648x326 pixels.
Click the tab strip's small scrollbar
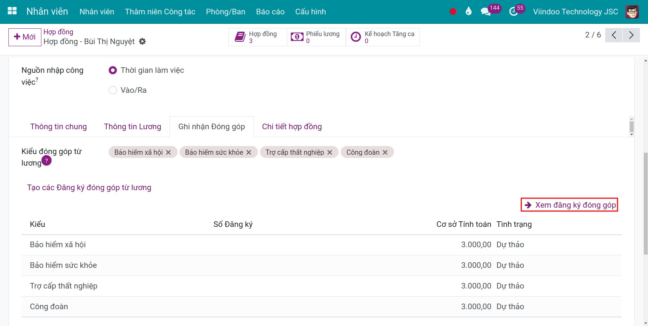click(632, 126)
